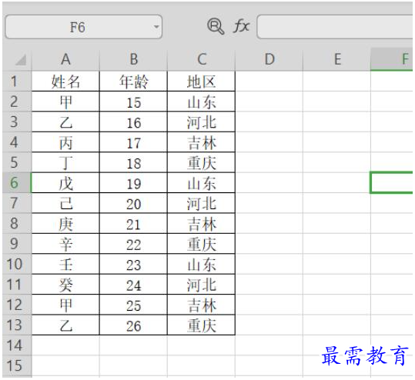This screenshot has width=415, height=380.
Task: Click the cell with age 21
Action: tap(133, 223)
